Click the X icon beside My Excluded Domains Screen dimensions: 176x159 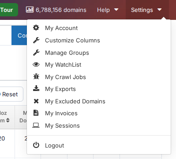click(36, 101)
